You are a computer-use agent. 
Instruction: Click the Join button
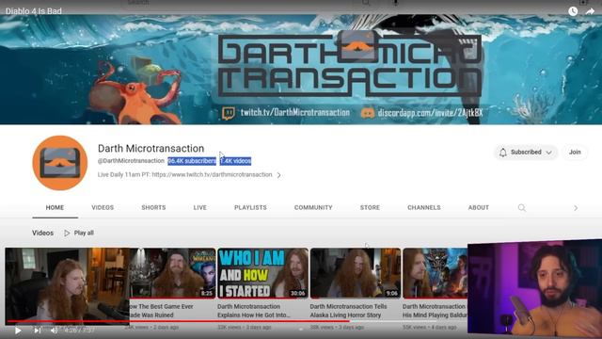tap(575, 153)
